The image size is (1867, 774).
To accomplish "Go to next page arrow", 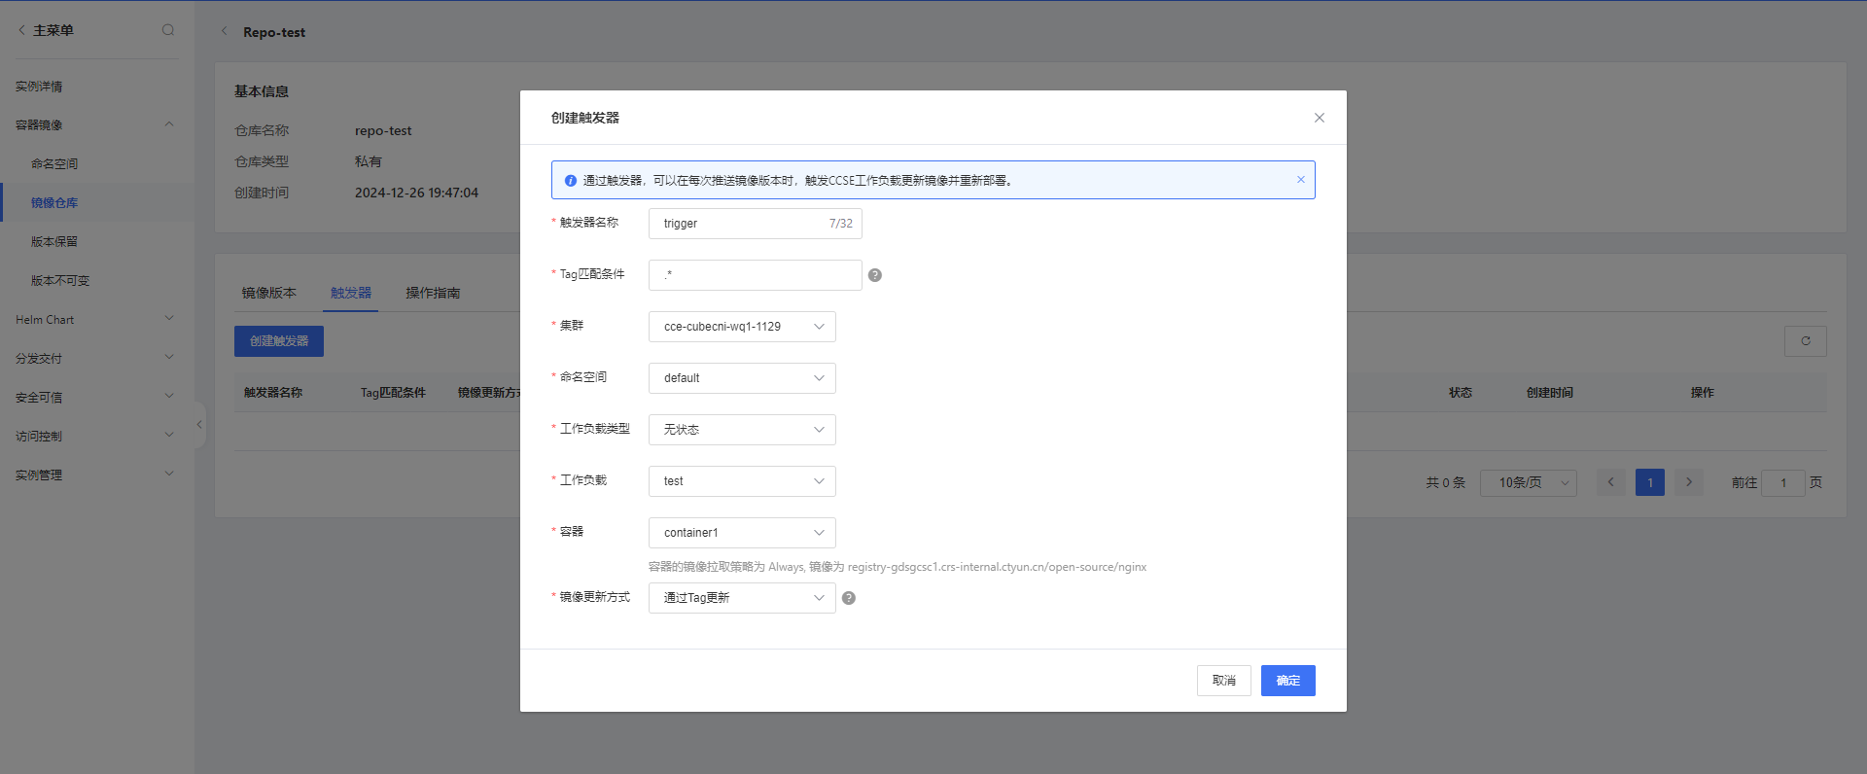I will pyautogui.click(x=1689, y=482).
